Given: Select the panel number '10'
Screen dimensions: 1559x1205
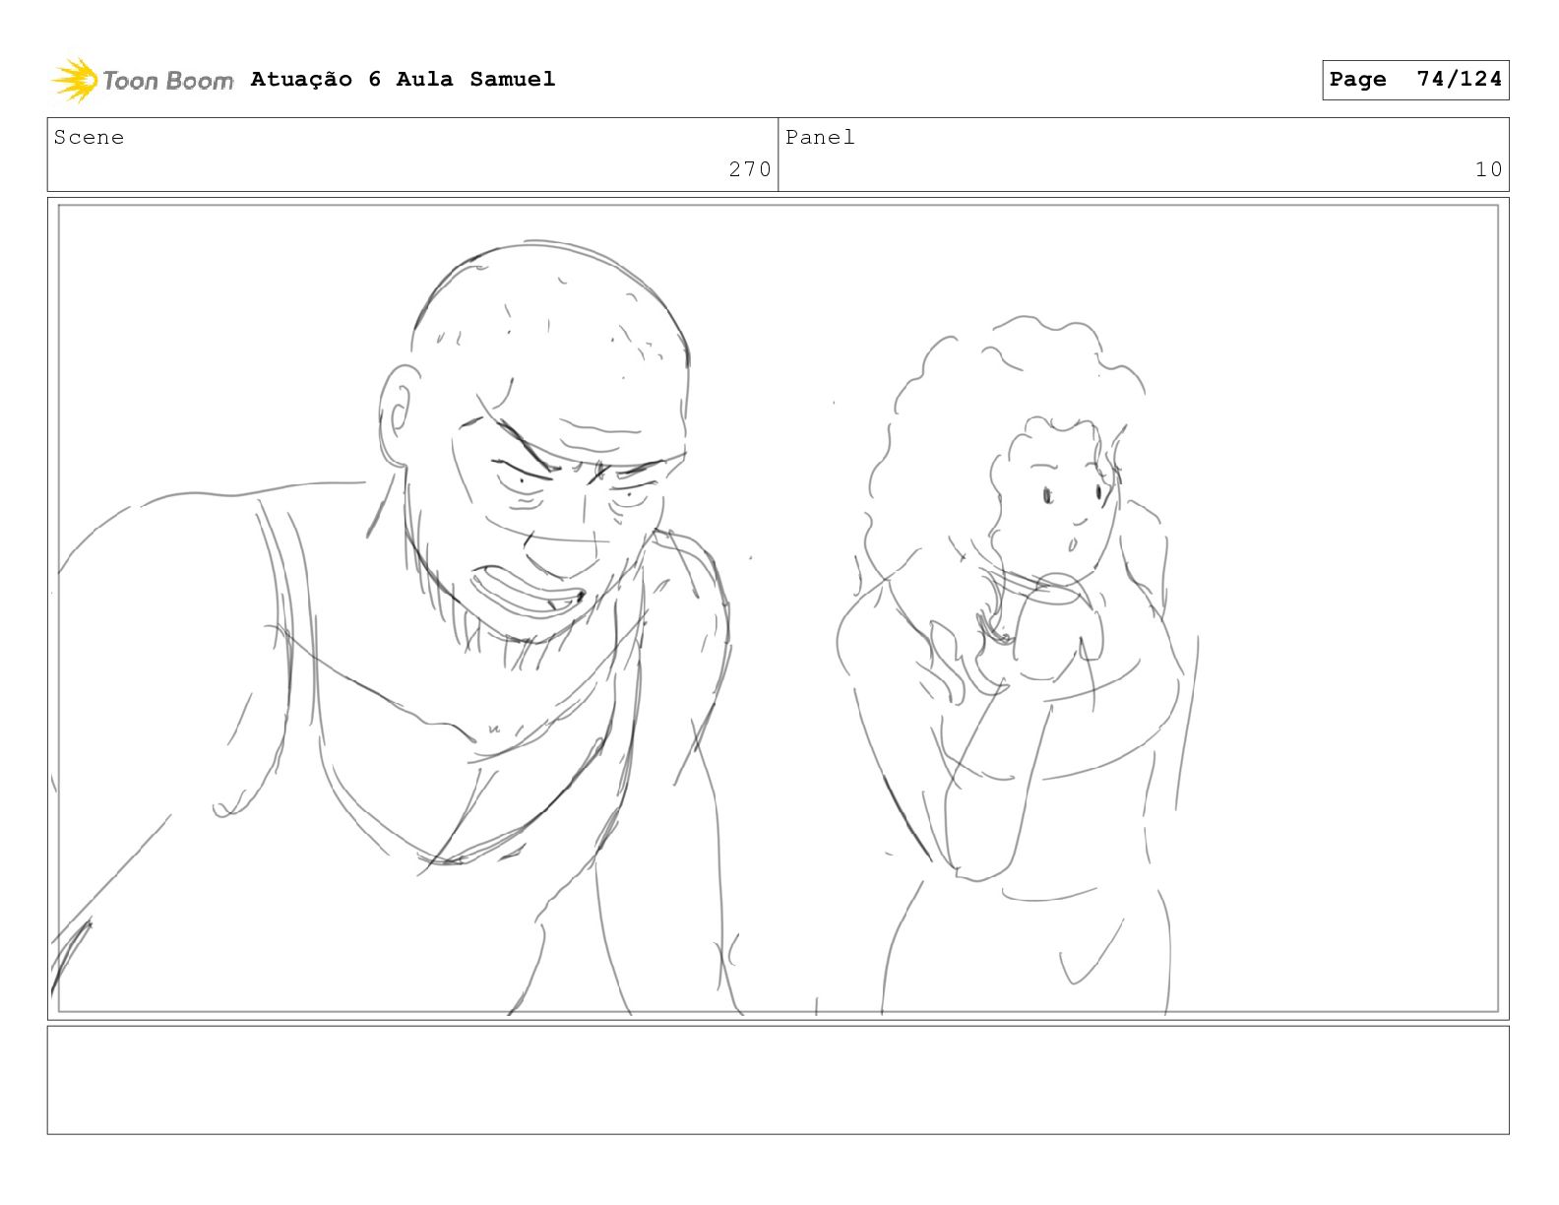Looking at the screenshot, I should [1488, 169].
